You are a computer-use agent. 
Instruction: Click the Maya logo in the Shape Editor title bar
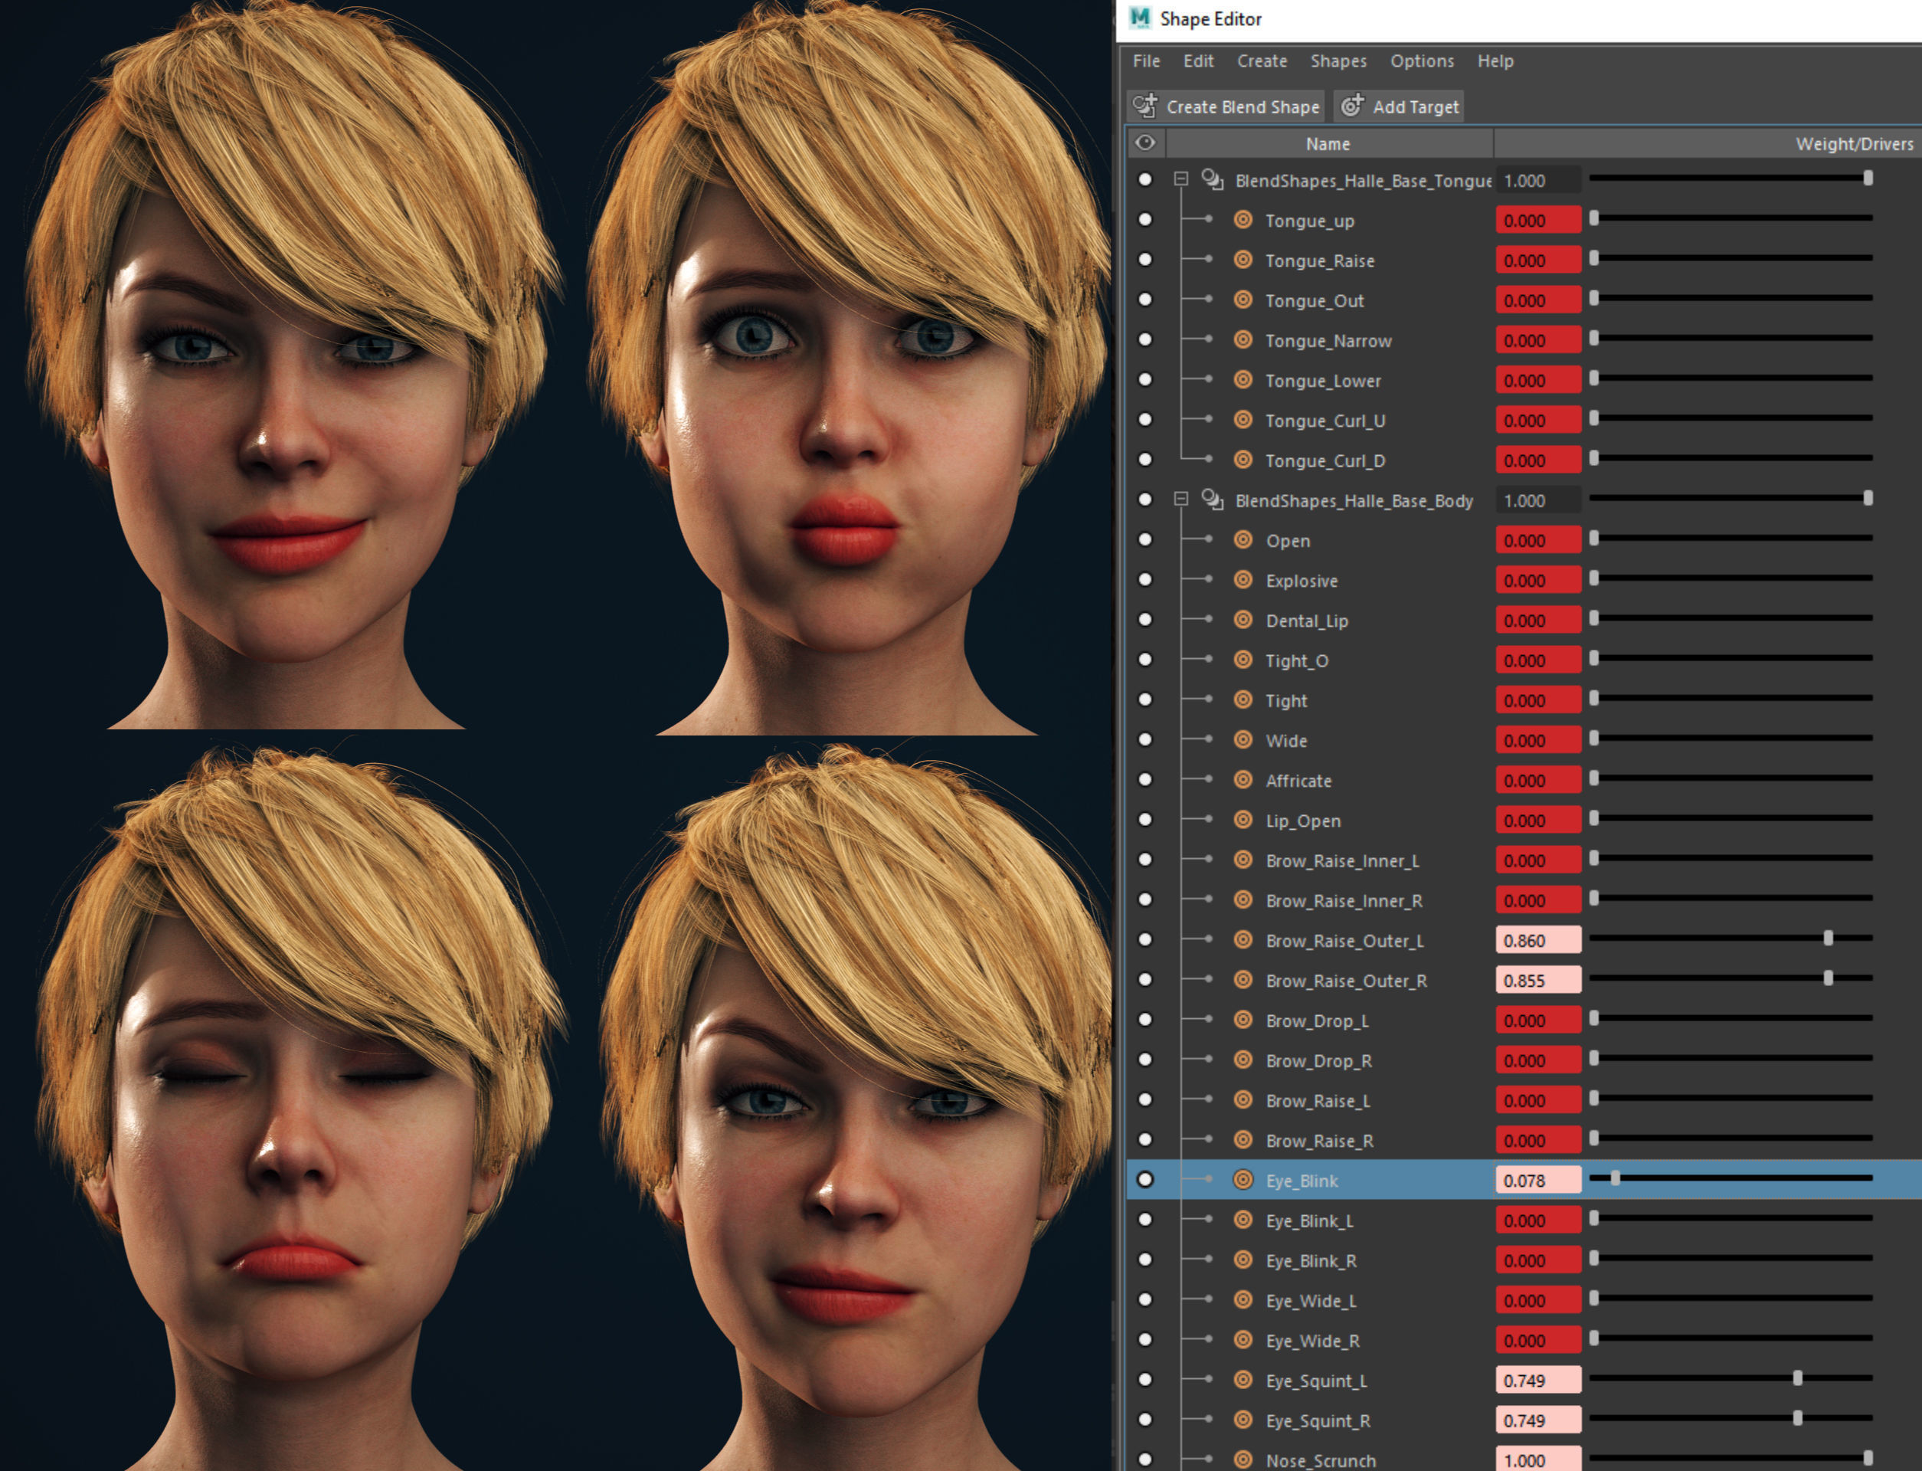click(x=1140, y=18)
